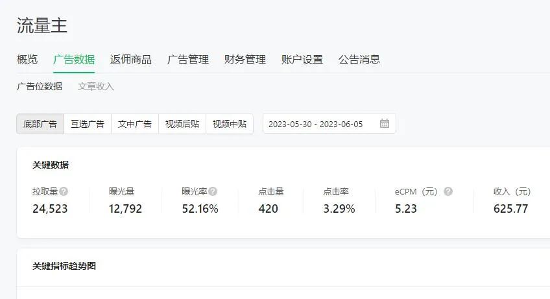Viewport: 550px width, 299px height.
Task: Click the 关键指标趋势图 section heading
Action: click(64, 266)
